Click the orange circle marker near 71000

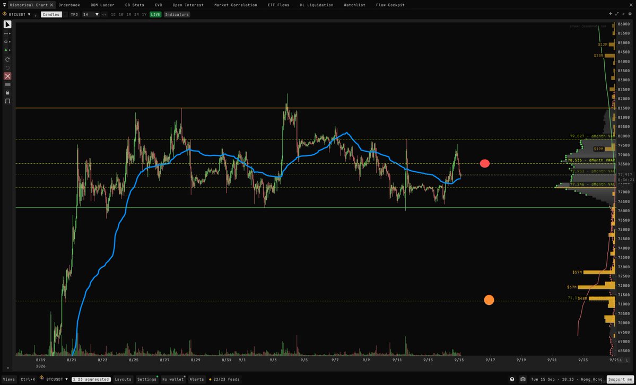[489, 300]
